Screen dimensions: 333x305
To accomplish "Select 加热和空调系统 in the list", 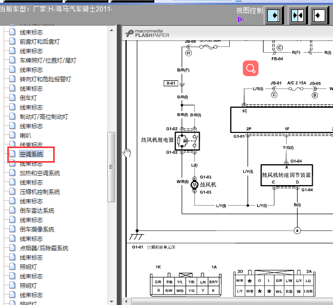I will point(40,173).
